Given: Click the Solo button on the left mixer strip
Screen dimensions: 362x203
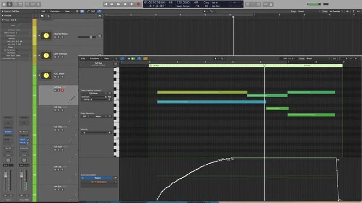Looking at the screenshot, I should point(11,195).
